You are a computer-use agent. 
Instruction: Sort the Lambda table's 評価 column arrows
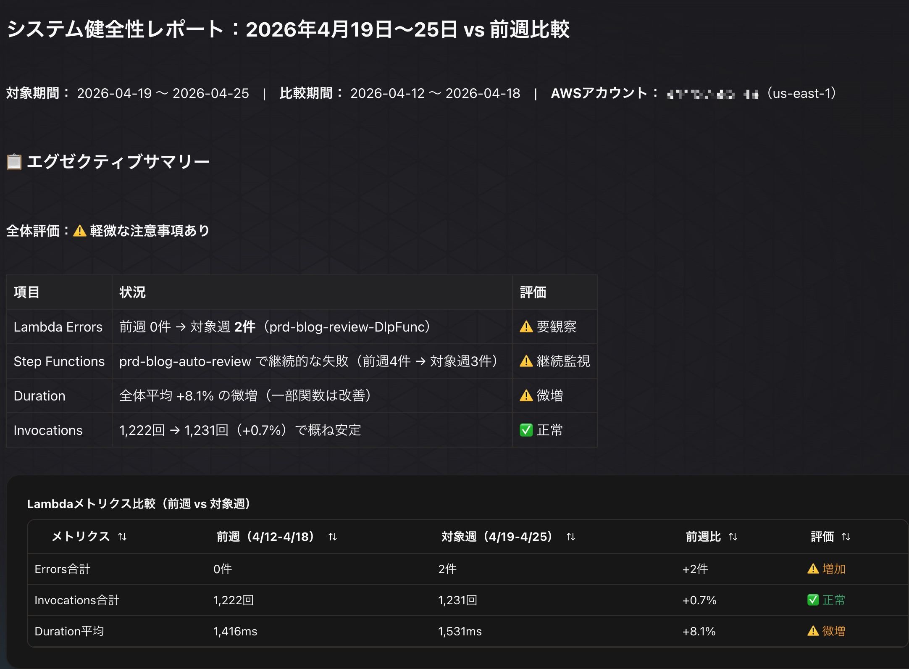[846, 537]
